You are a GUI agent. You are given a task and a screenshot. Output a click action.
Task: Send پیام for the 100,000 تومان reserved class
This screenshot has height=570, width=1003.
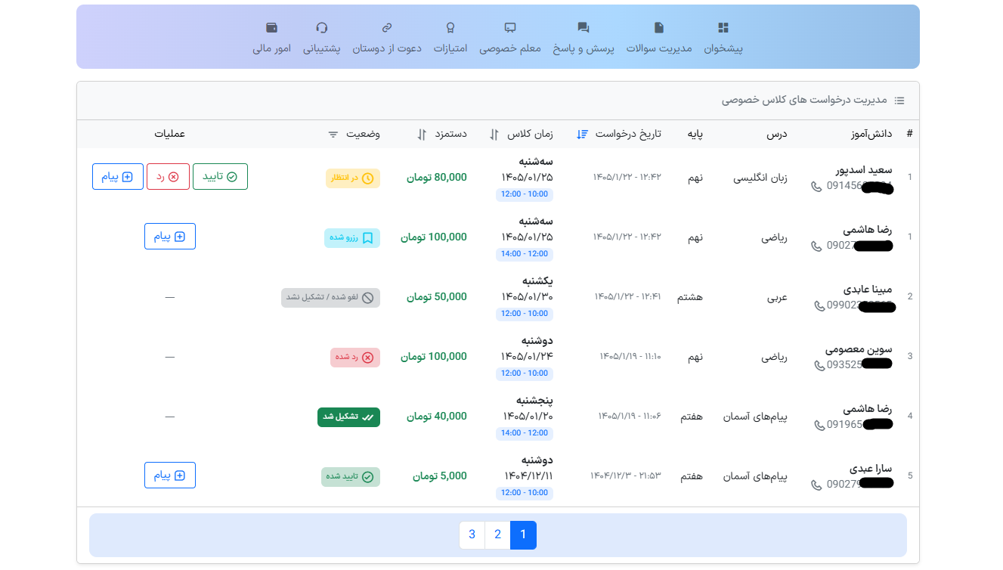(170, 237)
